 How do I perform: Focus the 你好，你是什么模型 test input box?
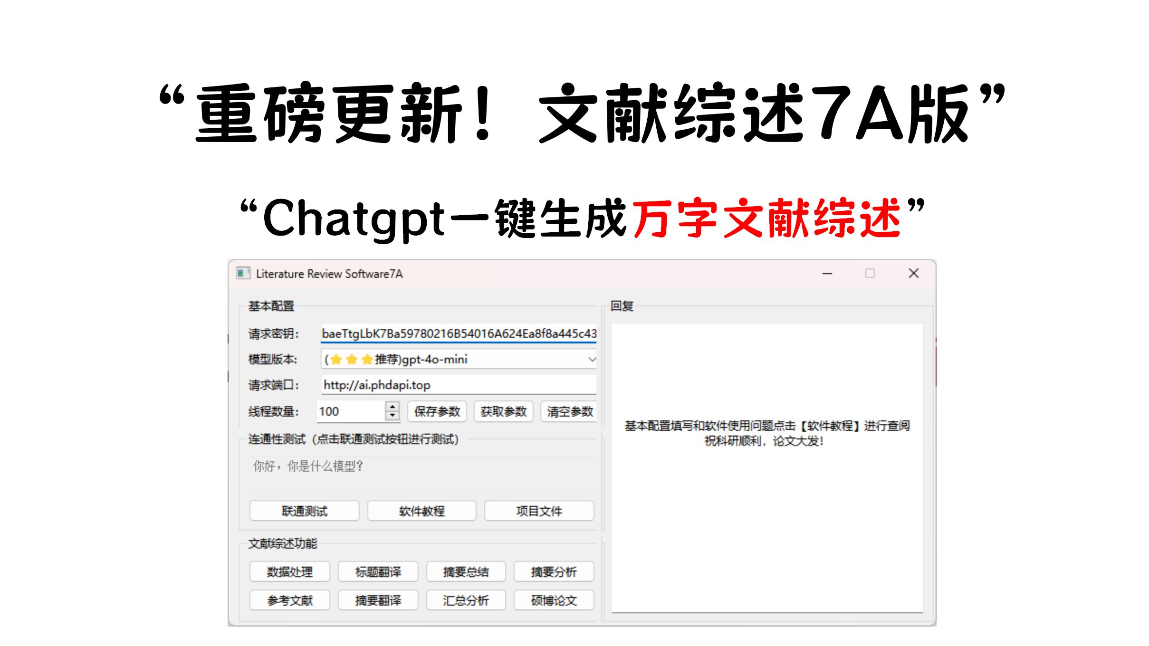pyautogui.click(x=422, y=475)
